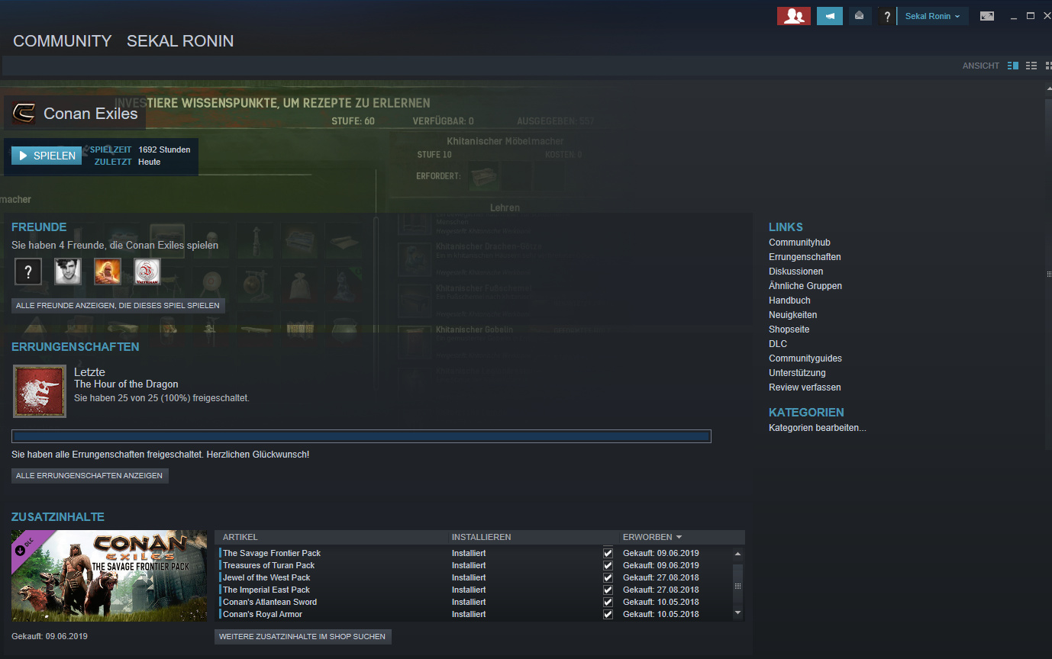
Task: Click the Review verfassen link
Action: coord(805,387)
